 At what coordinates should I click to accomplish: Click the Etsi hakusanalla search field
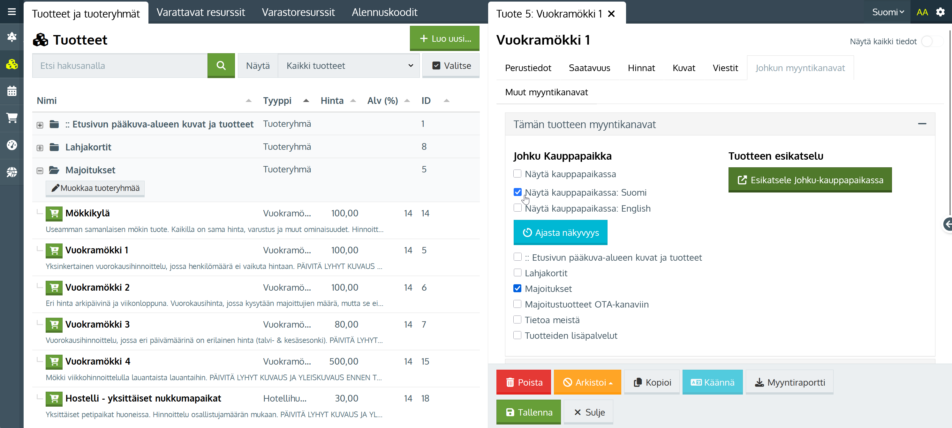[120, 65]
